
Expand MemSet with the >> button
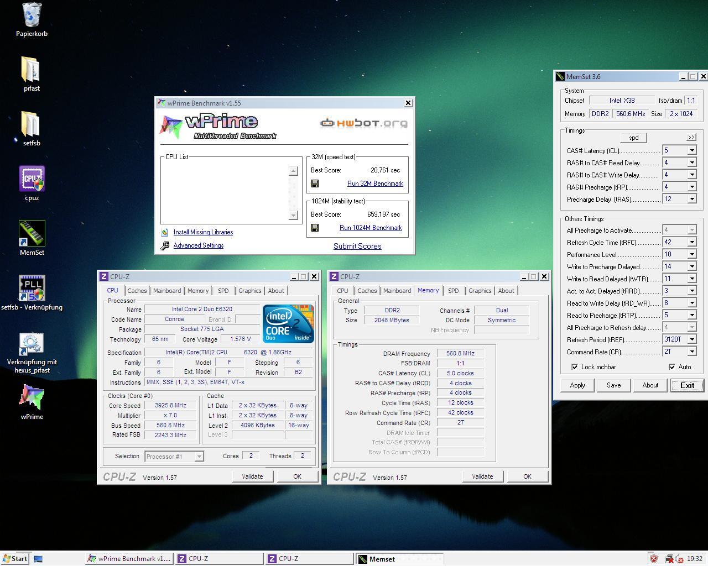691,138
